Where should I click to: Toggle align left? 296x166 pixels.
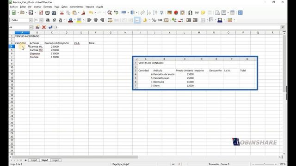coord(89,20)
